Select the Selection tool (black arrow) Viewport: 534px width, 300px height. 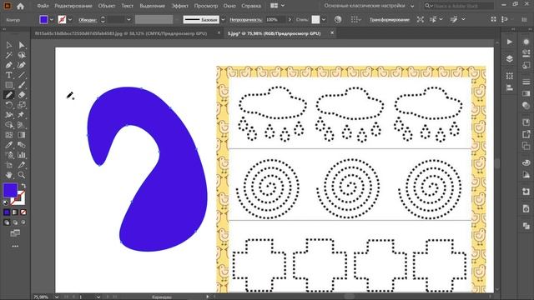tap(9, 45)
